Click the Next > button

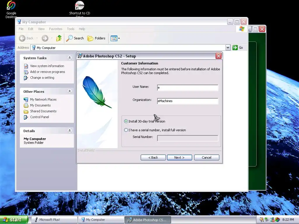[x=180, y=157]
